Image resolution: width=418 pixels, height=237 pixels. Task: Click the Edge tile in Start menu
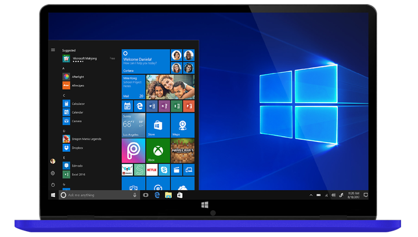tap(139, 106)
